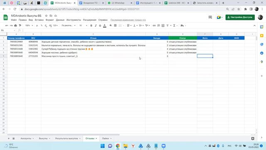Add a new sheet with plus button

coord(9,138)
